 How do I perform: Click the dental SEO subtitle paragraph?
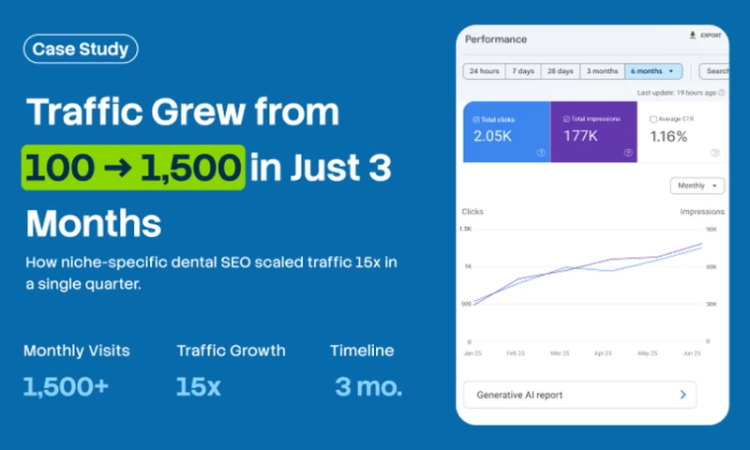tap(212, 273)
